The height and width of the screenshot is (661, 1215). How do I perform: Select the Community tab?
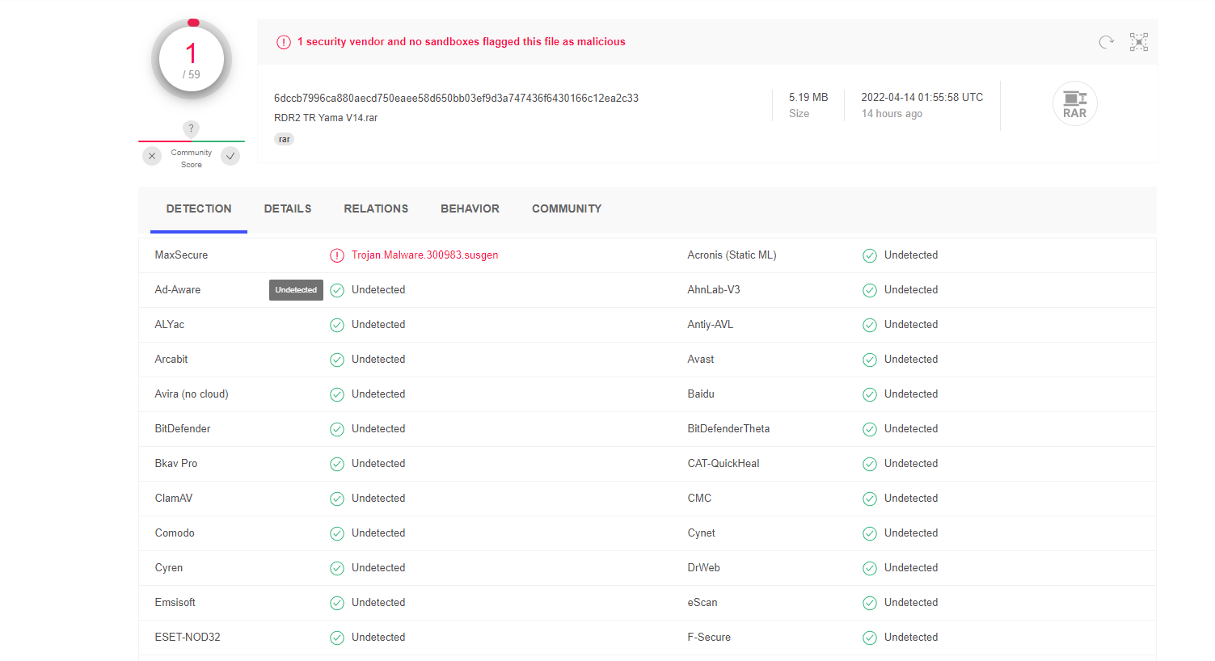(x=567, y=208)
